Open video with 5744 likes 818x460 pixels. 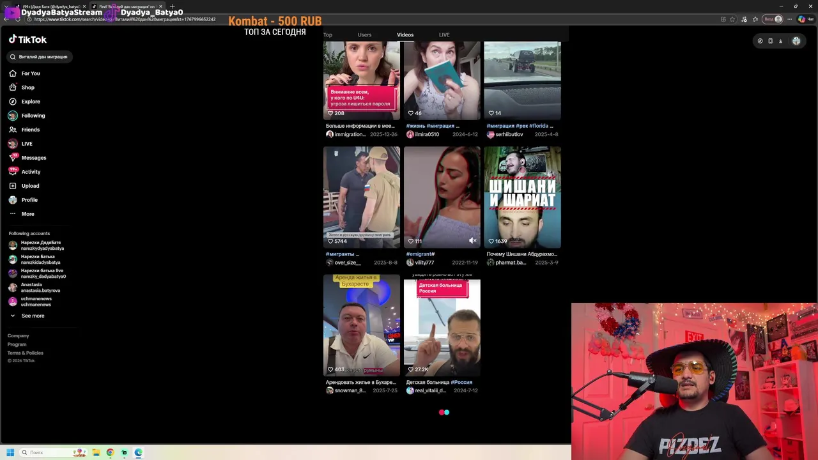pos(362,197)
